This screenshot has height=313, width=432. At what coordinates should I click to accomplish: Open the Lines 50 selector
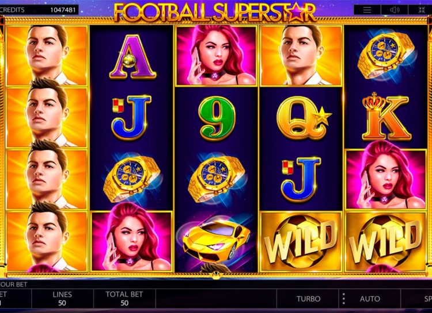[62, 299]
